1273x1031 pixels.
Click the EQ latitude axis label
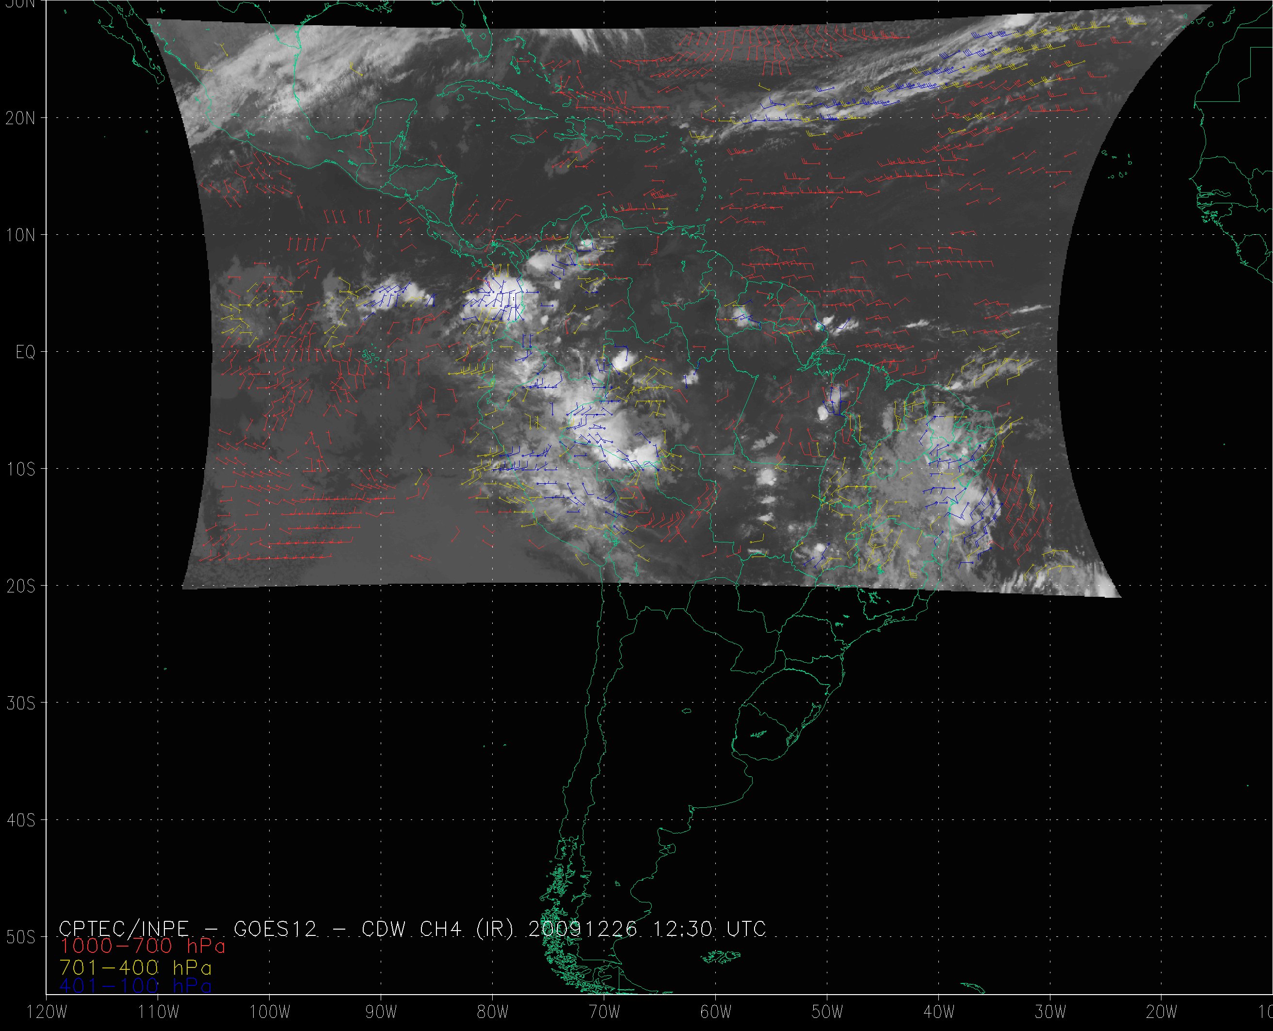pyautogui.click(x=25, y=352)
